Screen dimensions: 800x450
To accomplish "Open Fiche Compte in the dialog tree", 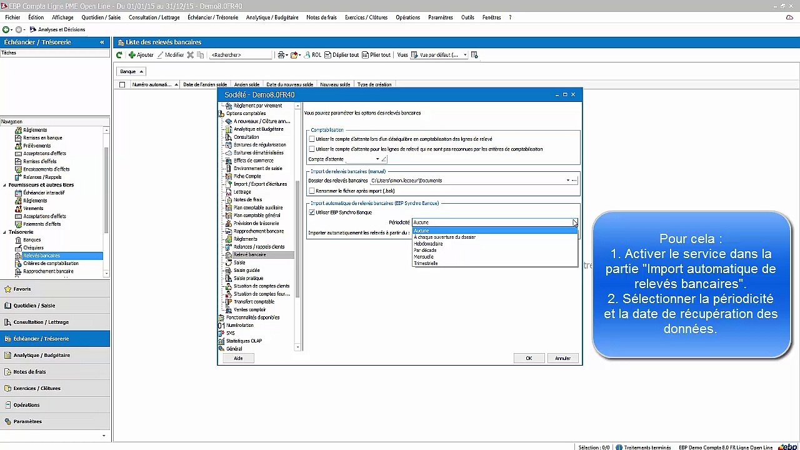I will 247,176.
